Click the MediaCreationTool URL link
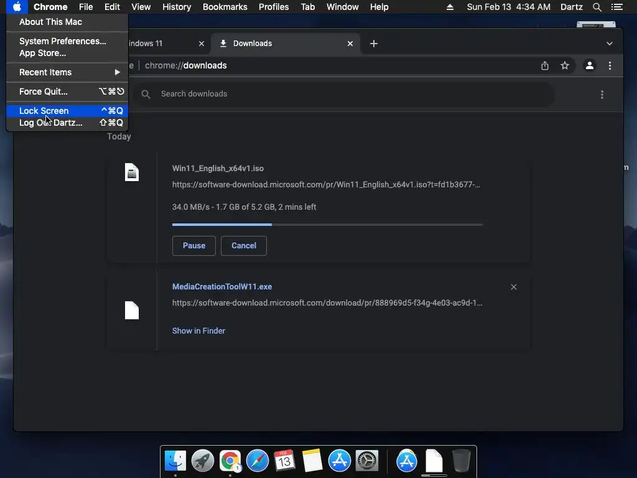This screenshot has width=637, height=478. [327, 303]
